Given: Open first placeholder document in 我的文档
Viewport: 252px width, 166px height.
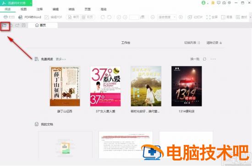Looking at the screenshot, I should (65, 145).
